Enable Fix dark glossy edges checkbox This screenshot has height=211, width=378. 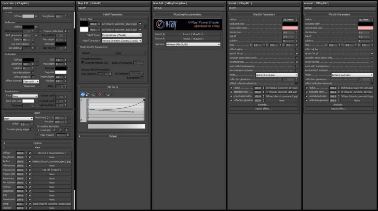click(x=32, y=130)
